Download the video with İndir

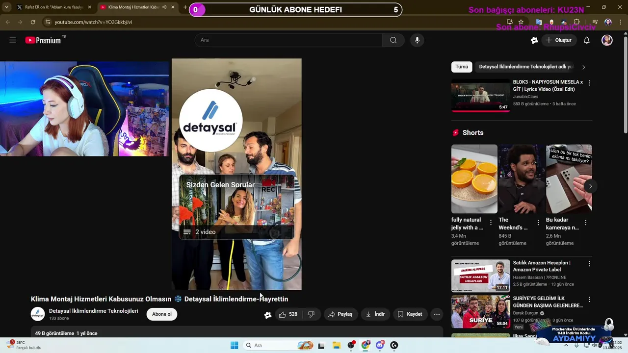tap(375, 314)
